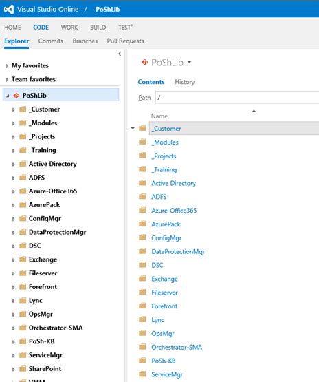This screenshot has height=382, width=319.
Task: Open the Exchange folder link
Action: 164,279
